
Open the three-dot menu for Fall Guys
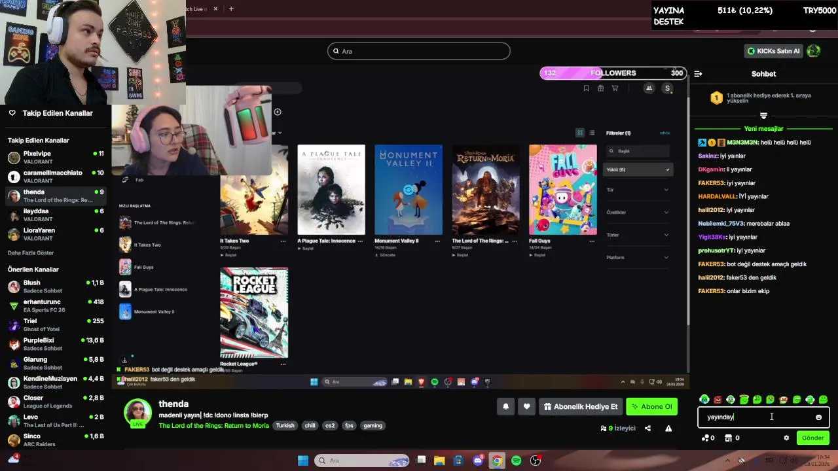tap(592, 241)
